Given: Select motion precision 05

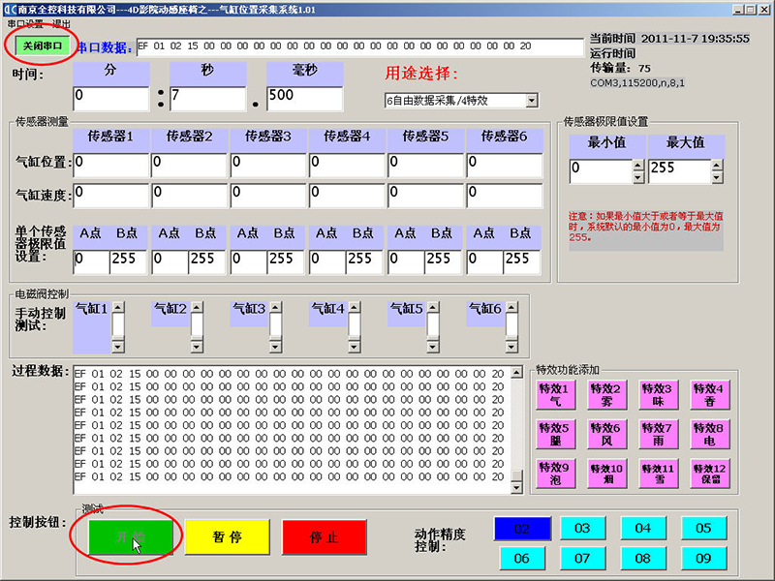Looking at the screenshot, I should [x=703, y=529].
